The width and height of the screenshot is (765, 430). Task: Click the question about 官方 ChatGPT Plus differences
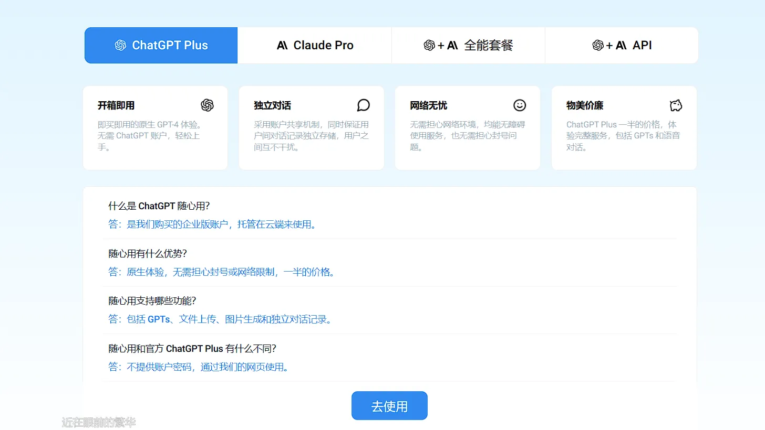click(192, 349)
